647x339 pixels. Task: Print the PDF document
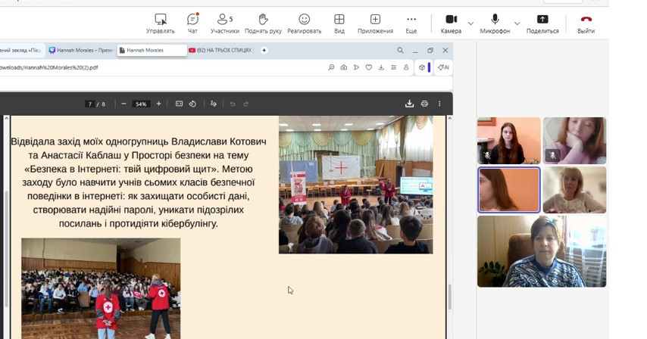424,104
